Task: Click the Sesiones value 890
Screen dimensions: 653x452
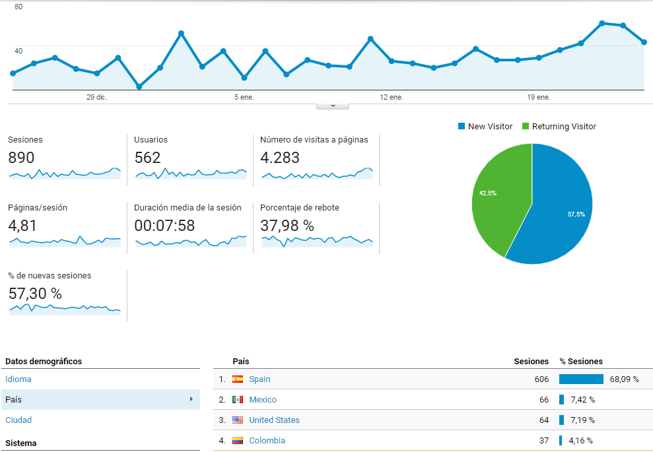Action: 21,158
